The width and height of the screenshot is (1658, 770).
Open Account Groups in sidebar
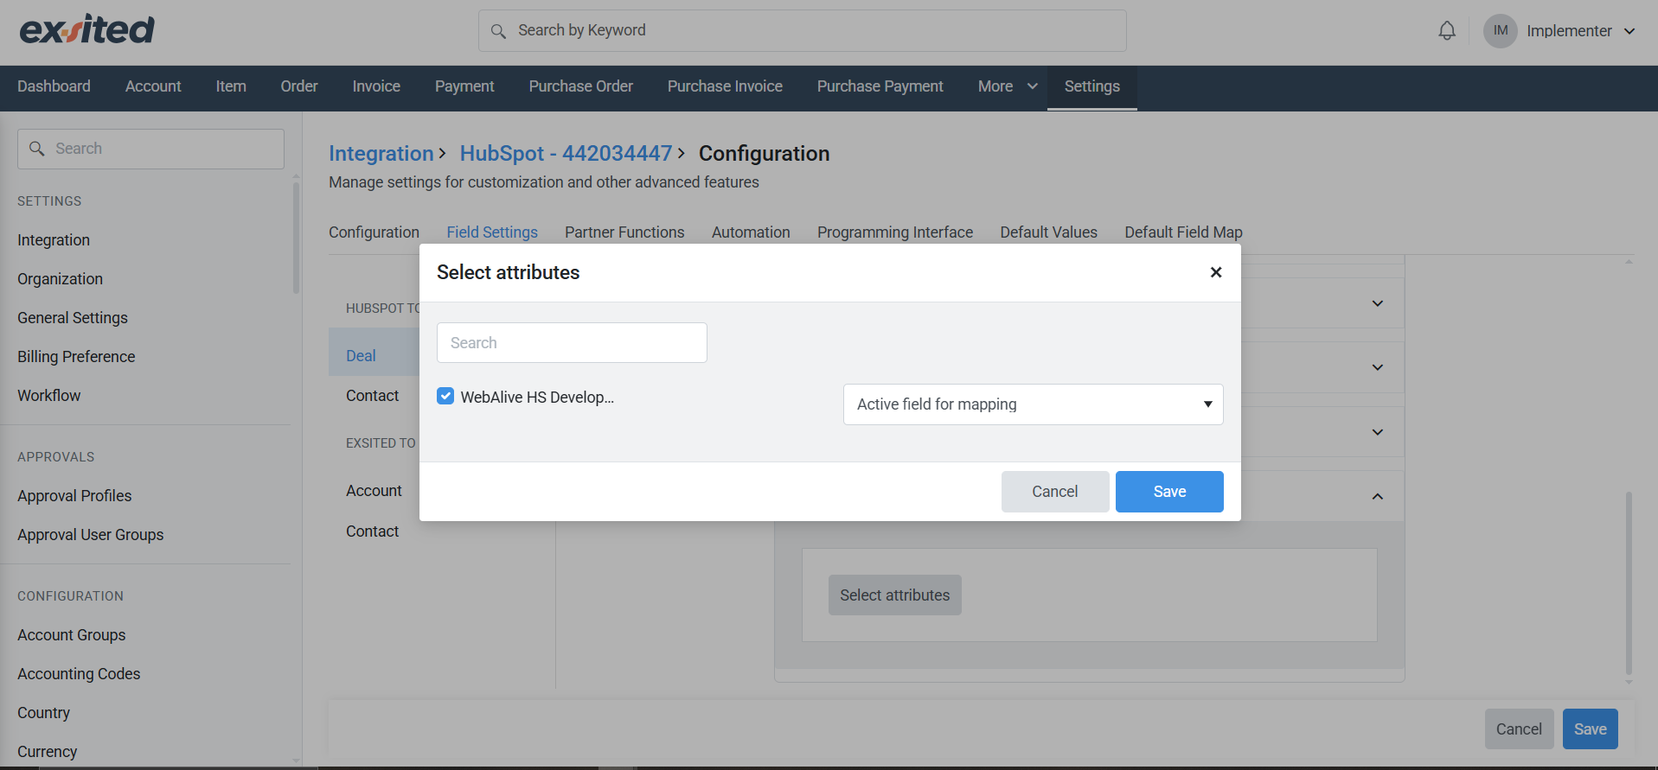(x=71, y=635)
